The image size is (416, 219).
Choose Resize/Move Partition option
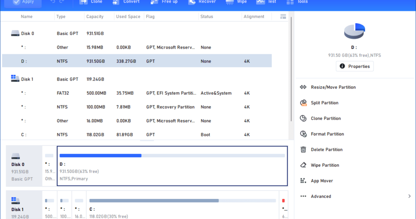click(x=333, y=87)
